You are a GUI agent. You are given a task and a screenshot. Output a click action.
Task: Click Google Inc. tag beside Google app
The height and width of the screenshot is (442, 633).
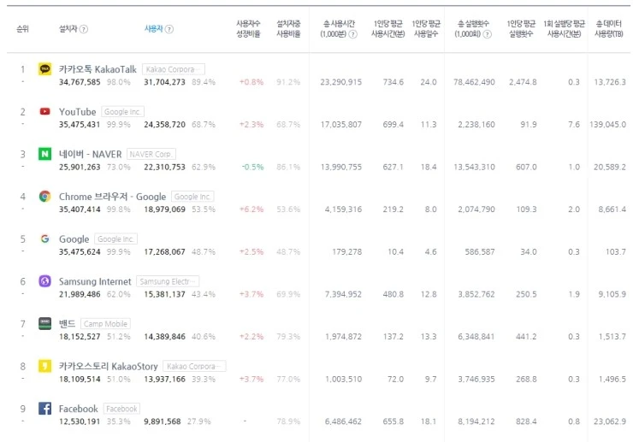coord(115,239)
